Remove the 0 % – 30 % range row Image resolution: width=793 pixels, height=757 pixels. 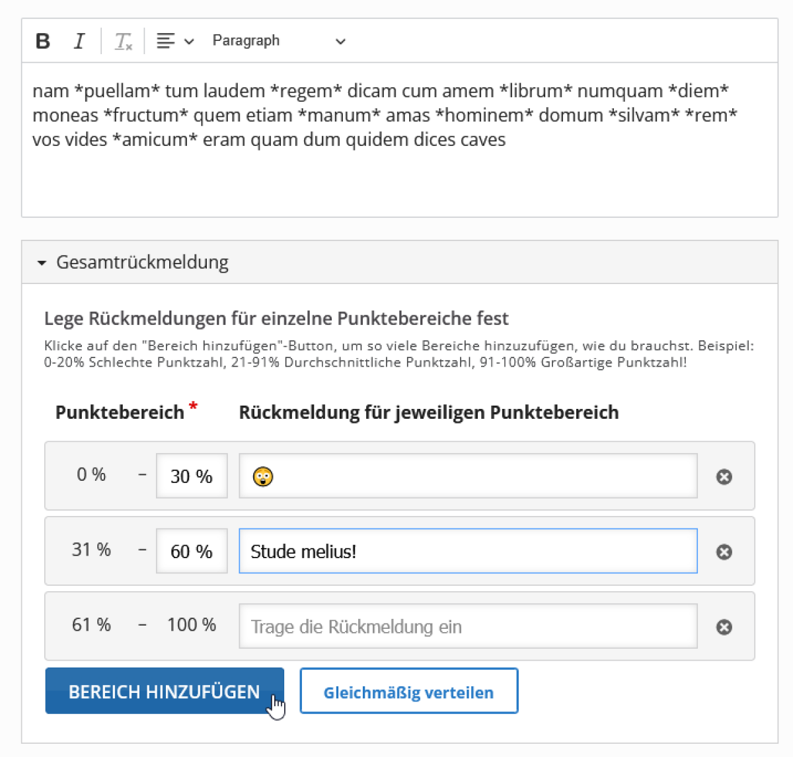(724, 476)
